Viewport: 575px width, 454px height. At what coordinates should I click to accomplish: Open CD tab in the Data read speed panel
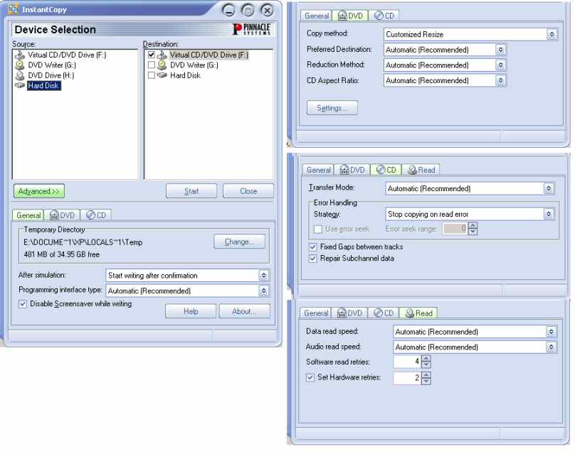coord(384,313)
